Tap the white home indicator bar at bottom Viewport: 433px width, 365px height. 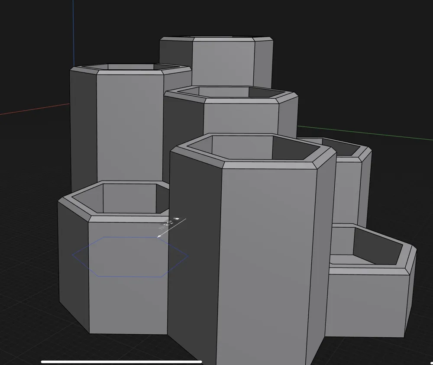(x=121, y=360)
